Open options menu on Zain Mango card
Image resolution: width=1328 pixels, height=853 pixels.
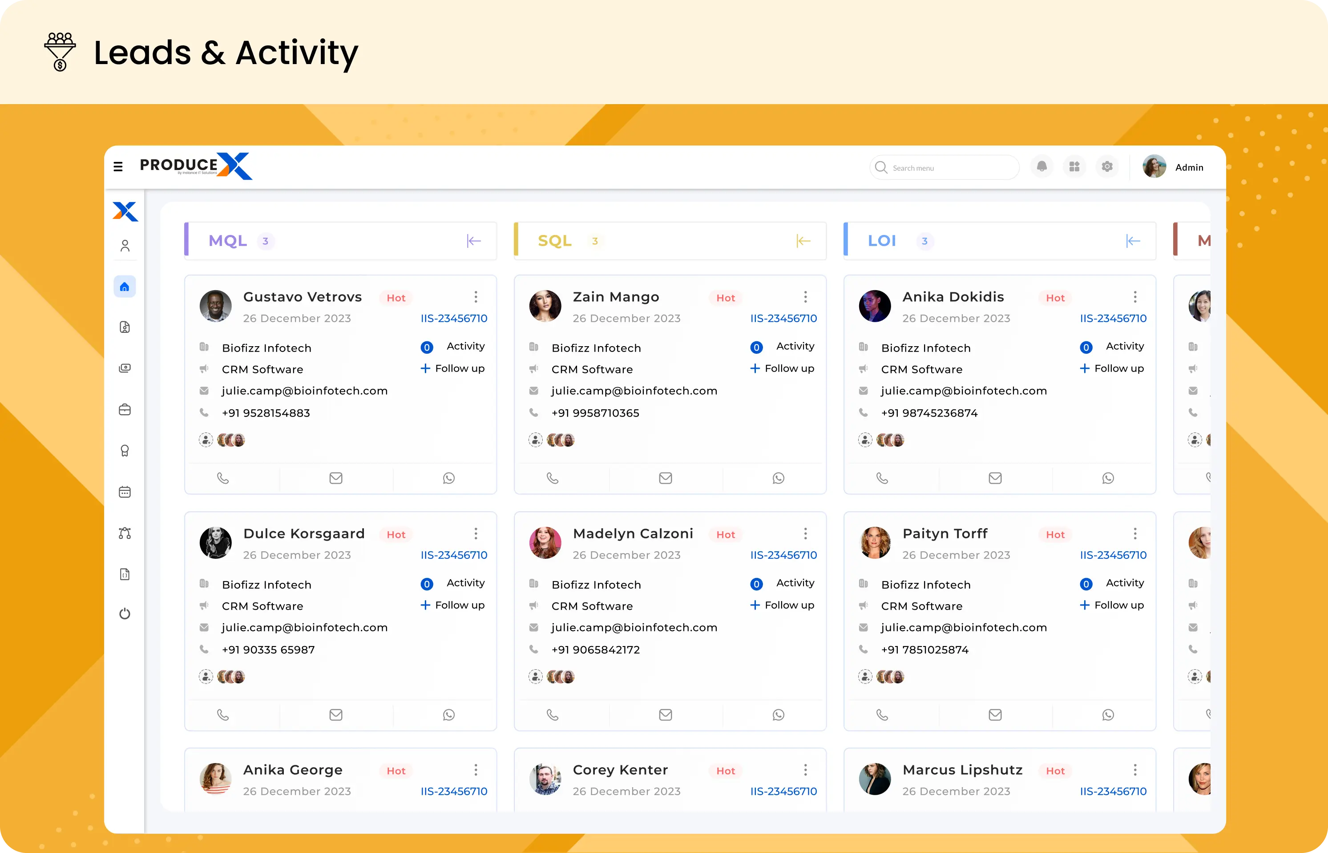pos(805,297)
